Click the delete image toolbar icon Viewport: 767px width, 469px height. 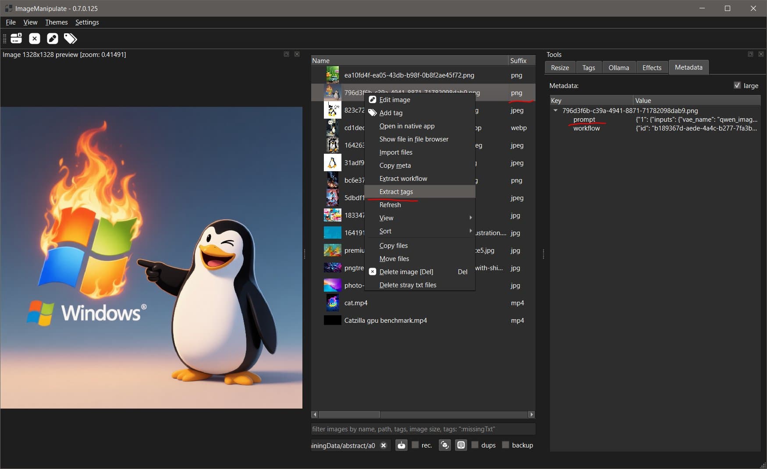click(x=35, y=39)
